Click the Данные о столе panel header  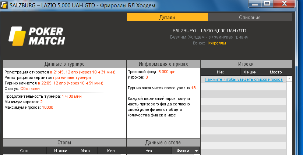[163, 143]
